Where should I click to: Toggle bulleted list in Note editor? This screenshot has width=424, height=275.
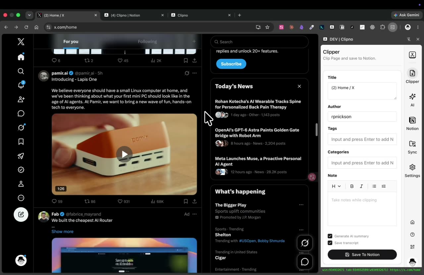(374, 186)
